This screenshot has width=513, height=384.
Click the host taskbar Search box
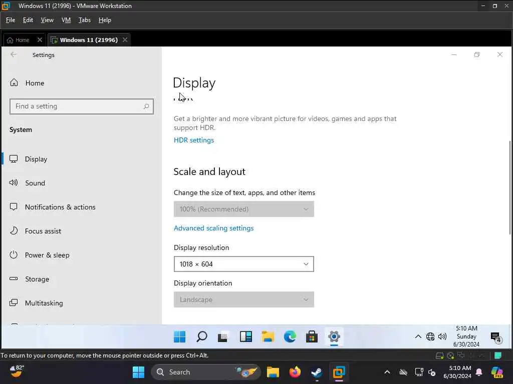click(x=205, y=372)
